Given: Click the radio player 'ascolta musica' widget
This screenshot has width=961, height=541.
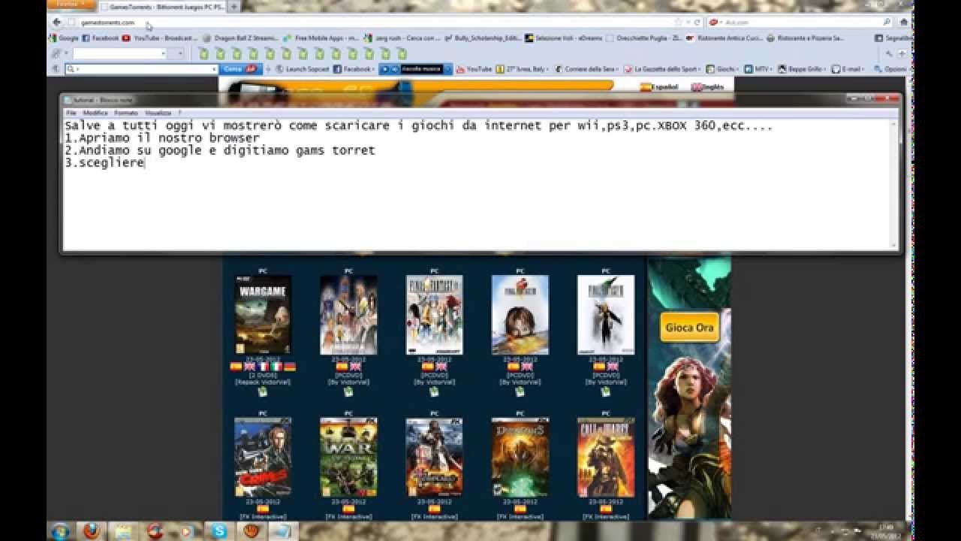Looking at the screenshot, I should tap(416, 69).
